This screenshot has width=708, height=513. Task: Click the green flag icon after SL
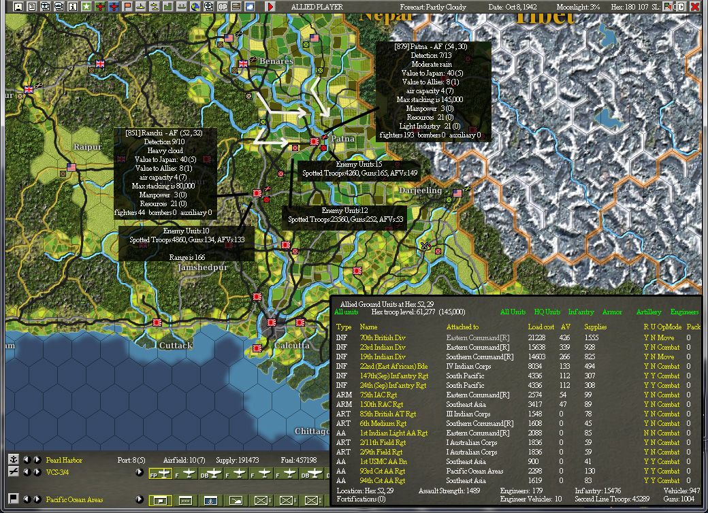[667, 7]
